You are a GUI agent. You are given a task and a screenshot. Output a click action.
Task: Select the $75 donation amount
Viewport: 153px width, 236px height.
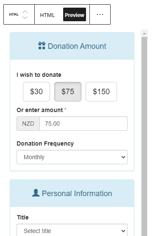(x=68, y=92)
